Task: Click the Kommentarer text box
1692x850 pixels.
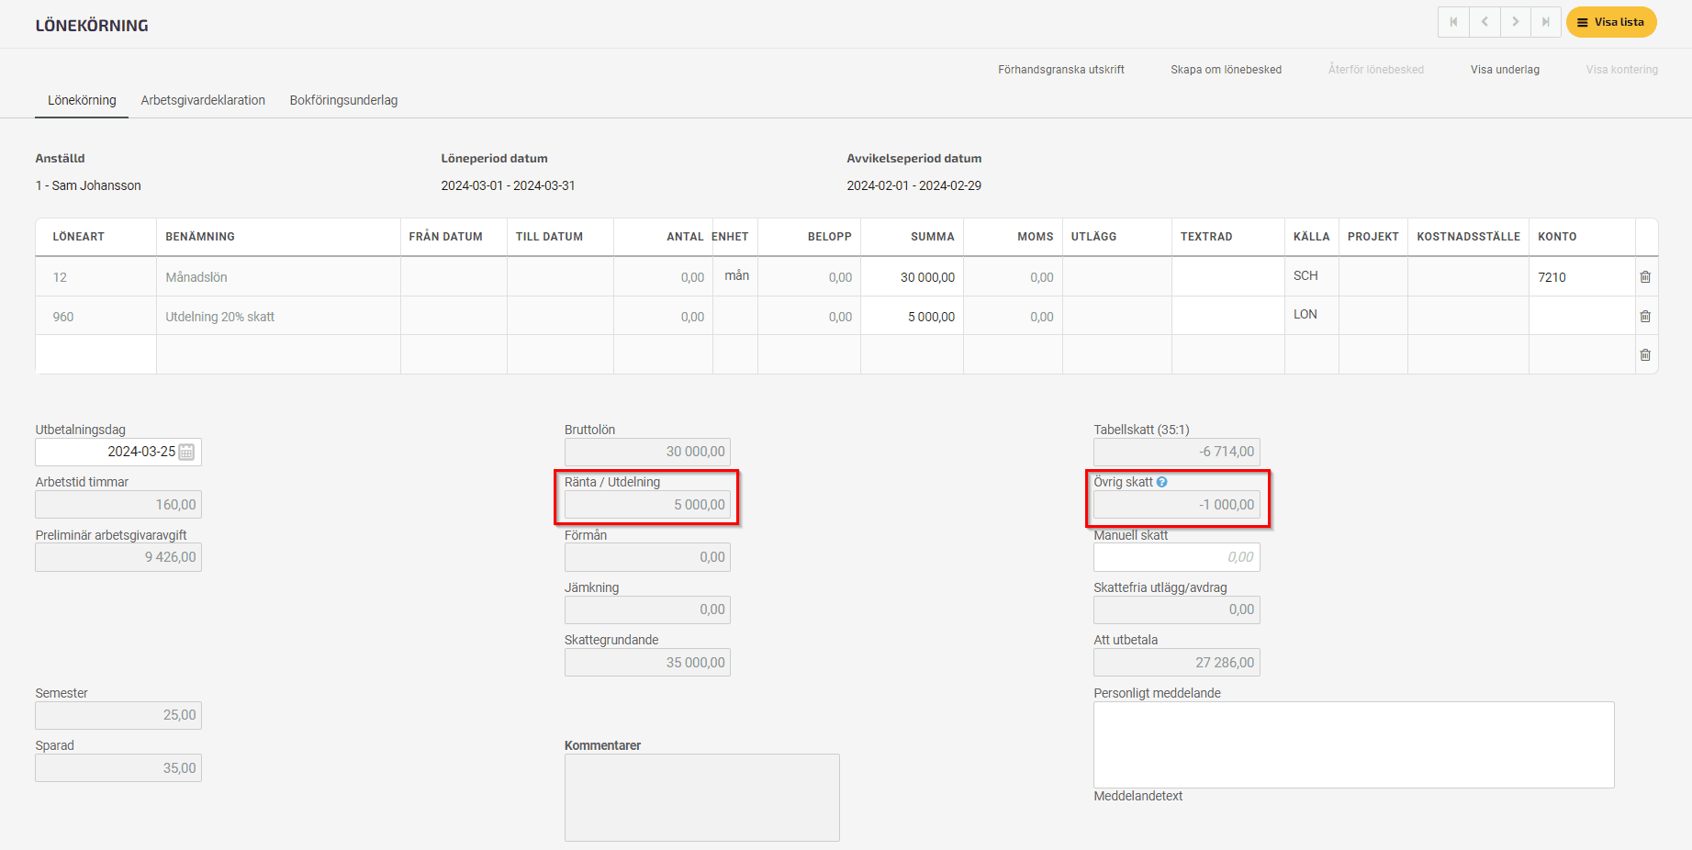Action: point(701,798)
